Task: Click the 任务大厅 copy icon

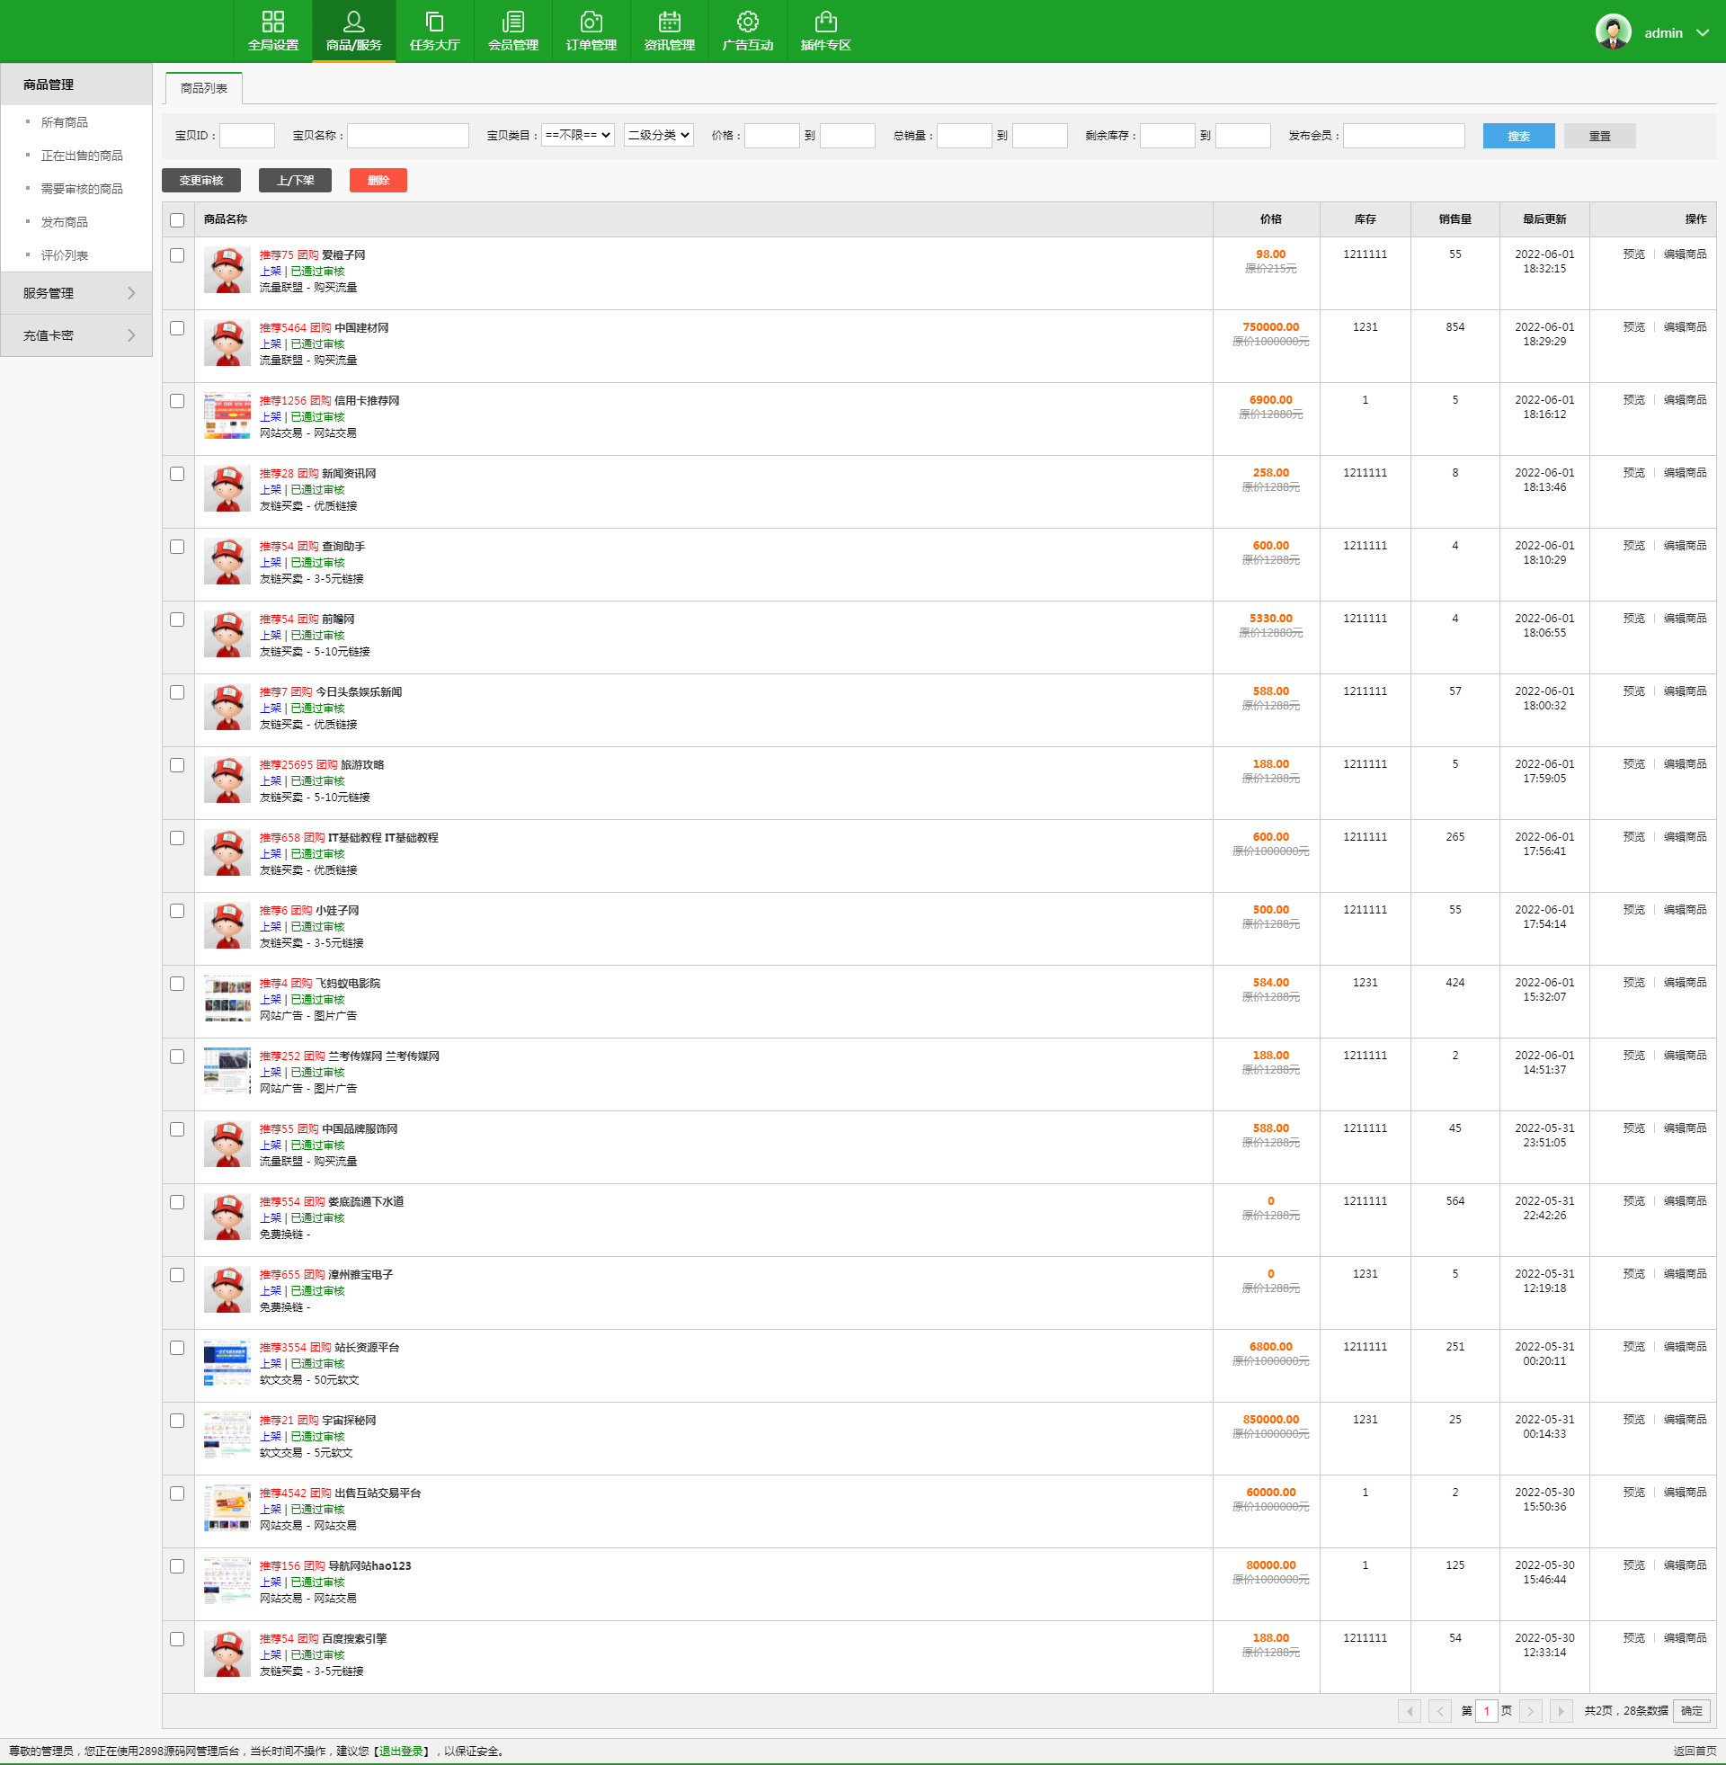Action: tap(434, 22)
